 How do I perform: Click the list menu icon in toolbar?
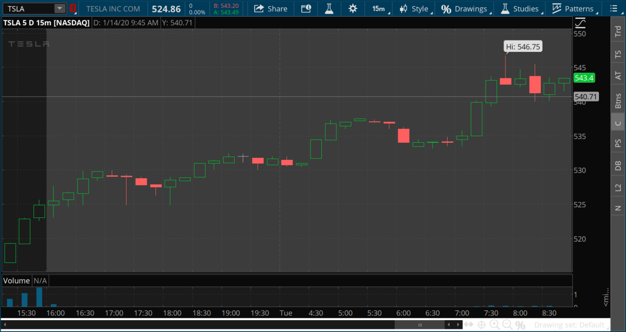pos(615,8)
